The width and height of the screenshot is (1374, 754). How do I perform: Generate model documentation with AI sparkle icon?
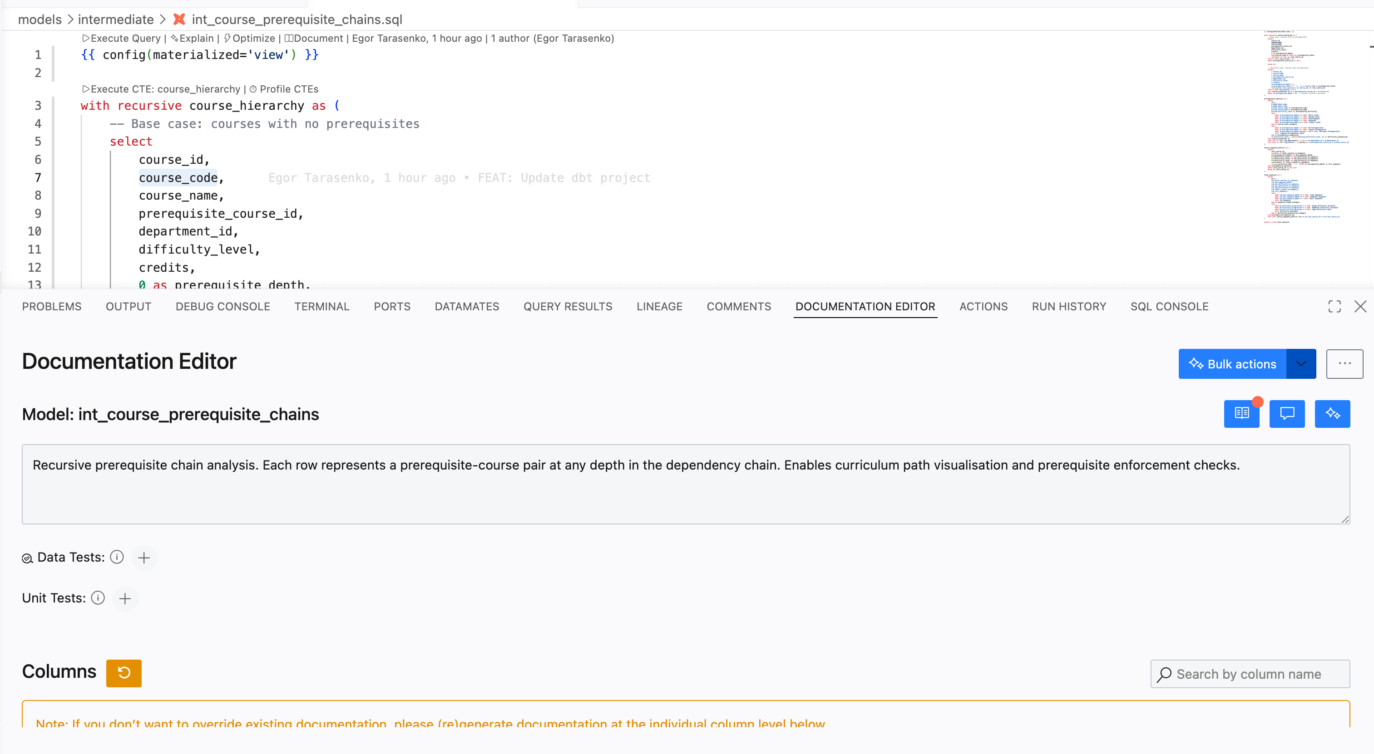tap(1332, 413)
